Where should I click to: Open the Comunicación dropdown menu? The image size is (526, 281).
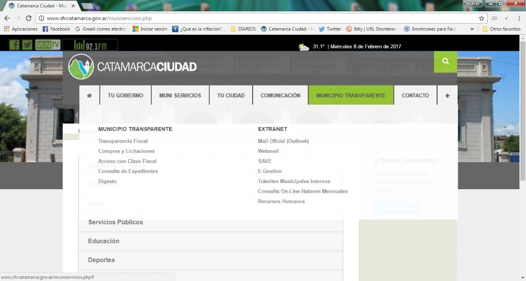(x=280, y=95)
